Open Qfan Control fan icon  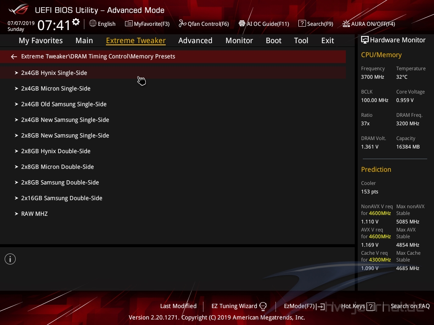click(x=182, y=24)
